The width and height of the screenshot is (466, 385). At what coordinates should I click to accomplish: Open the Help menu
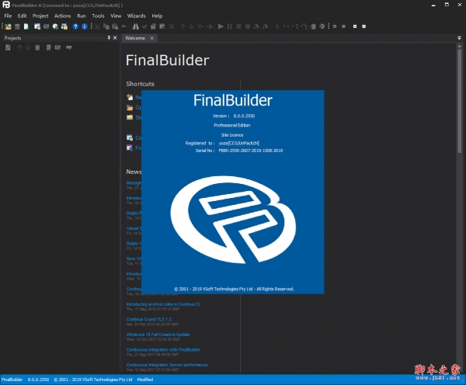tap(157, 16)
